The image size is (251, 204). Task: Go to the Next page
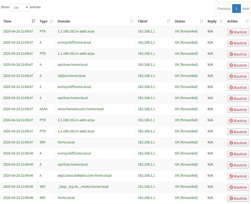[x=246, y=9]
